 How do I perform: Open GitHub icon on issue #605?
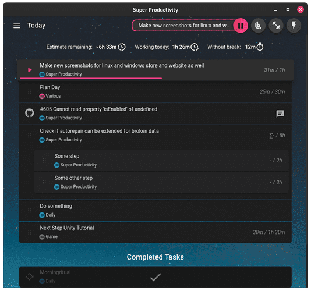pyautogui.click(x=30, y=113)
